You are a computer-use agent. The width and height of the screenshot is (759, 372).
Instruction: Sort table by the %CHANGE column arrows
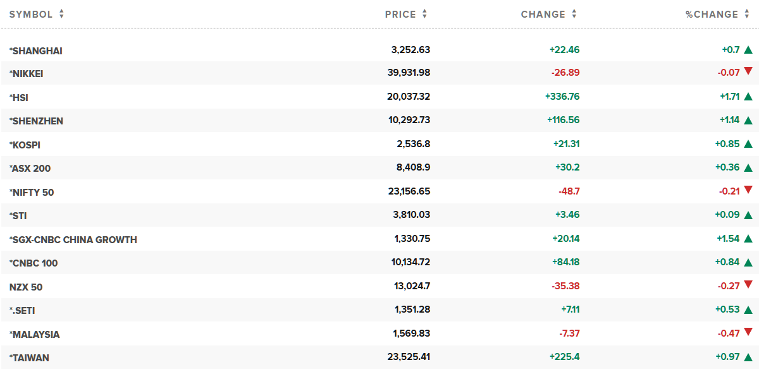click(747, 14)
